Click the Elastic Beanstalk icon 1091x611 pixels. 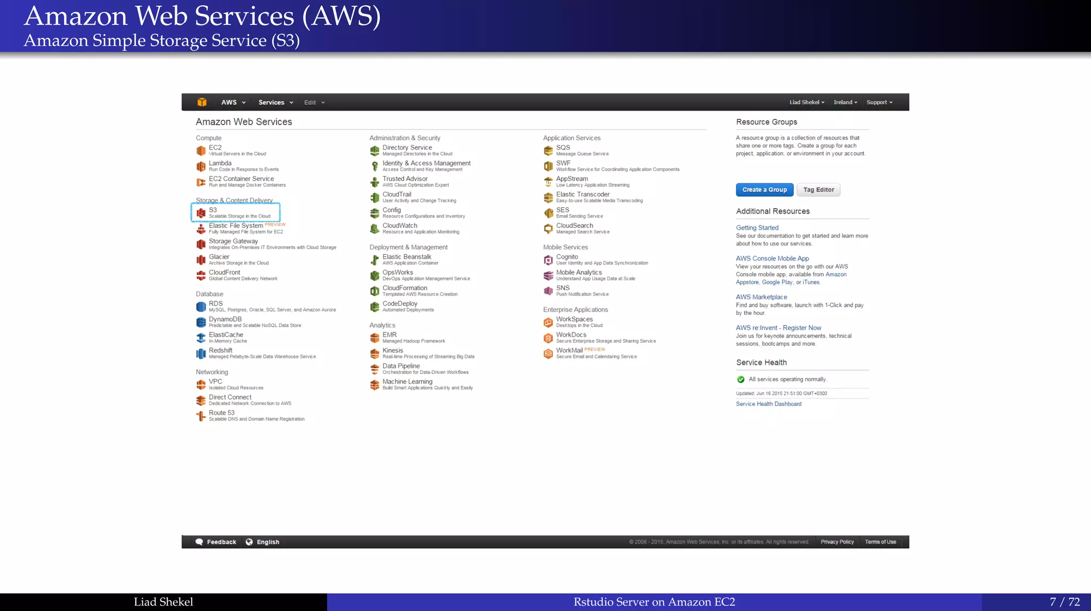point(374,260)
